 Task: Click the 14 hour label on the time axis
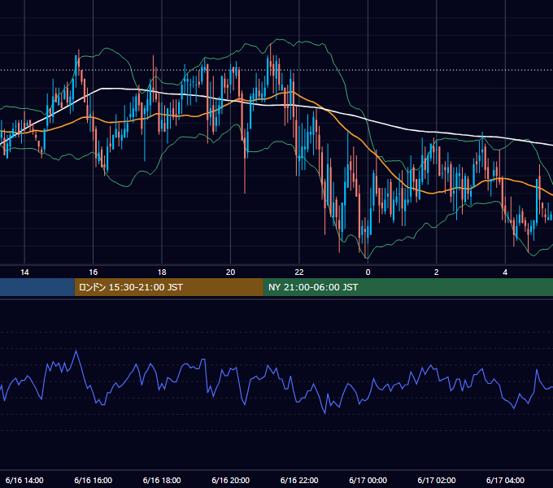(x=24, y=272)
